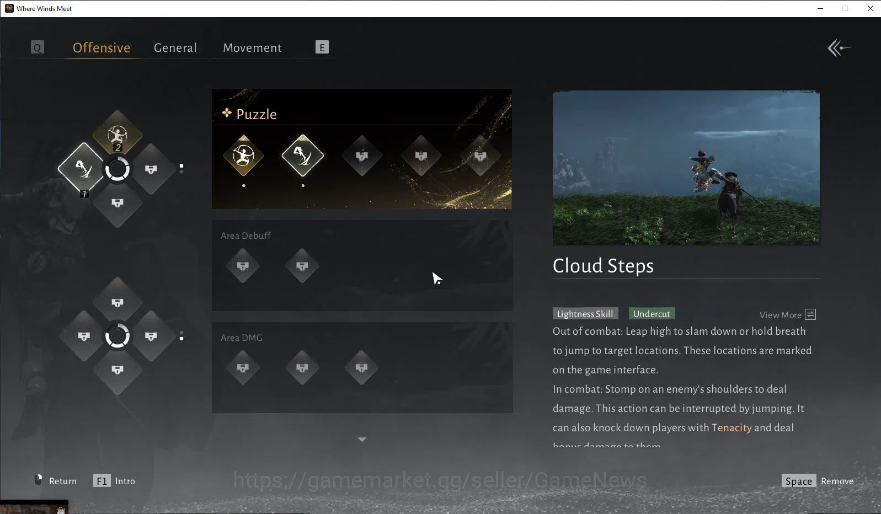This screenshot has height=514, width=881.
Task: Close the Where Winds Meet window
Action: (x=870, y=8)
